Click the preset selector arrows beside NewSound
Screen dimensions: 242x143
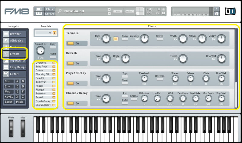click(109, 11)
